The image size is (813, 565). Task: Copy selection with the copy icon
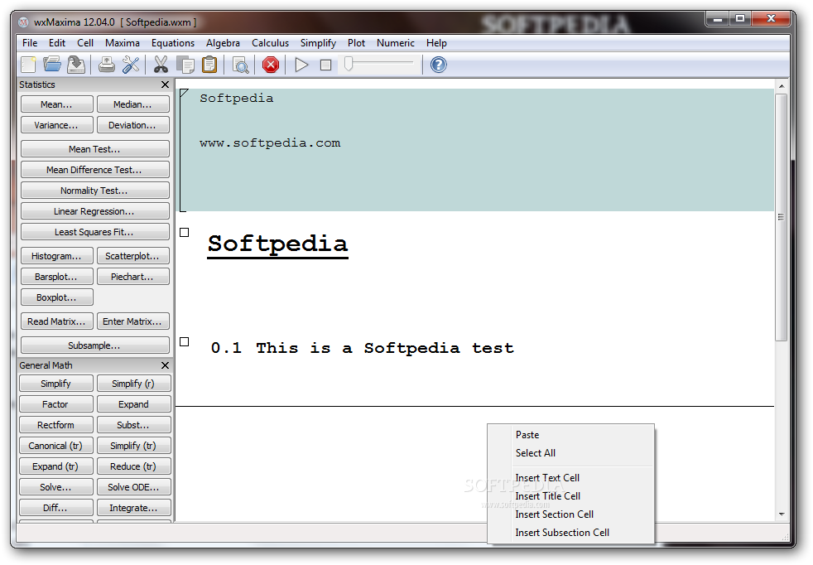[x=185, y=65]
